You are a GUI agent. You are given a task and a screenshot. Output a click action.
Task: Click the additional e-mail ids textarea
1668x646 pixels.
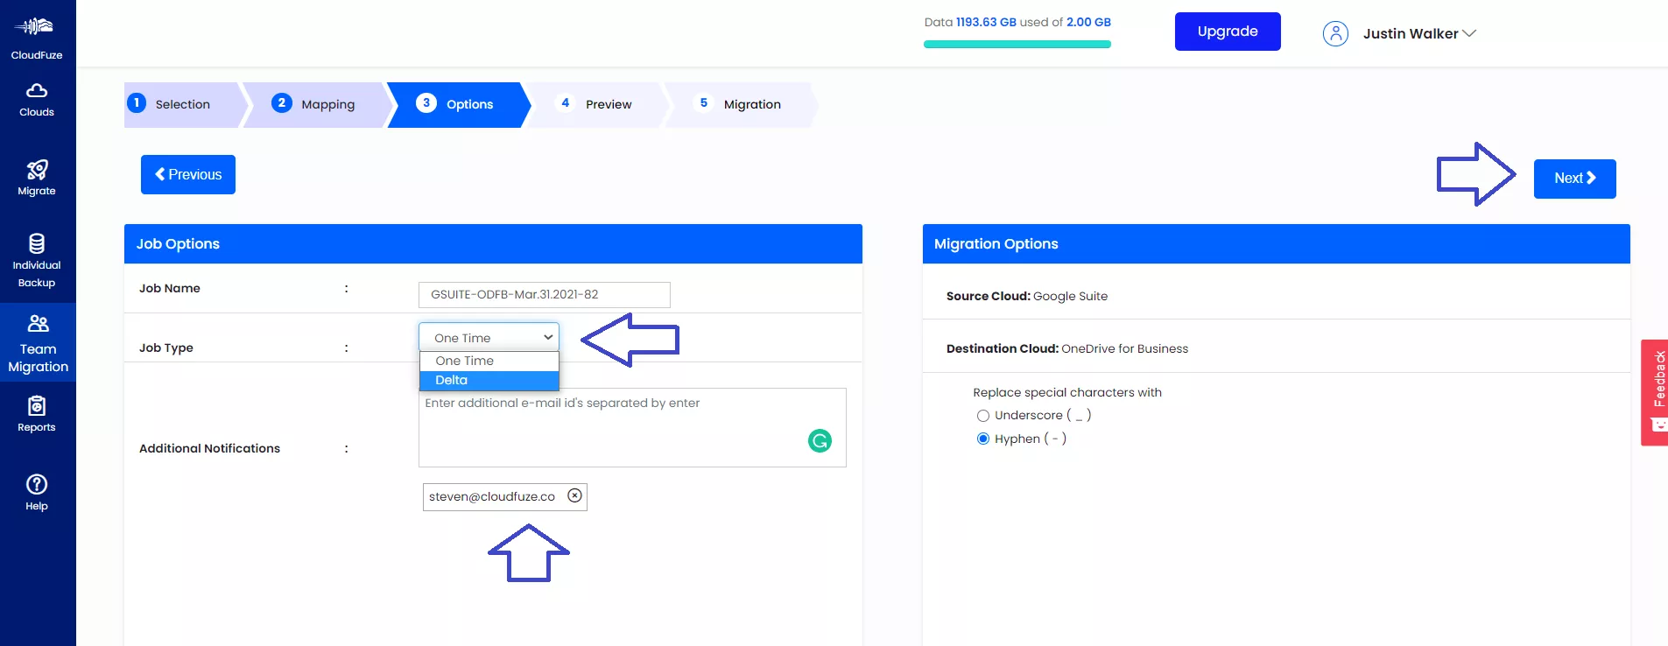pos(632,427)
